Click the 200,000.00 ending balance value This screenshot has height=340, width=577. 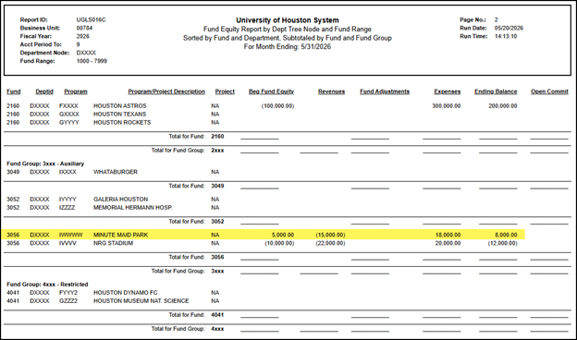click(503, 106)
